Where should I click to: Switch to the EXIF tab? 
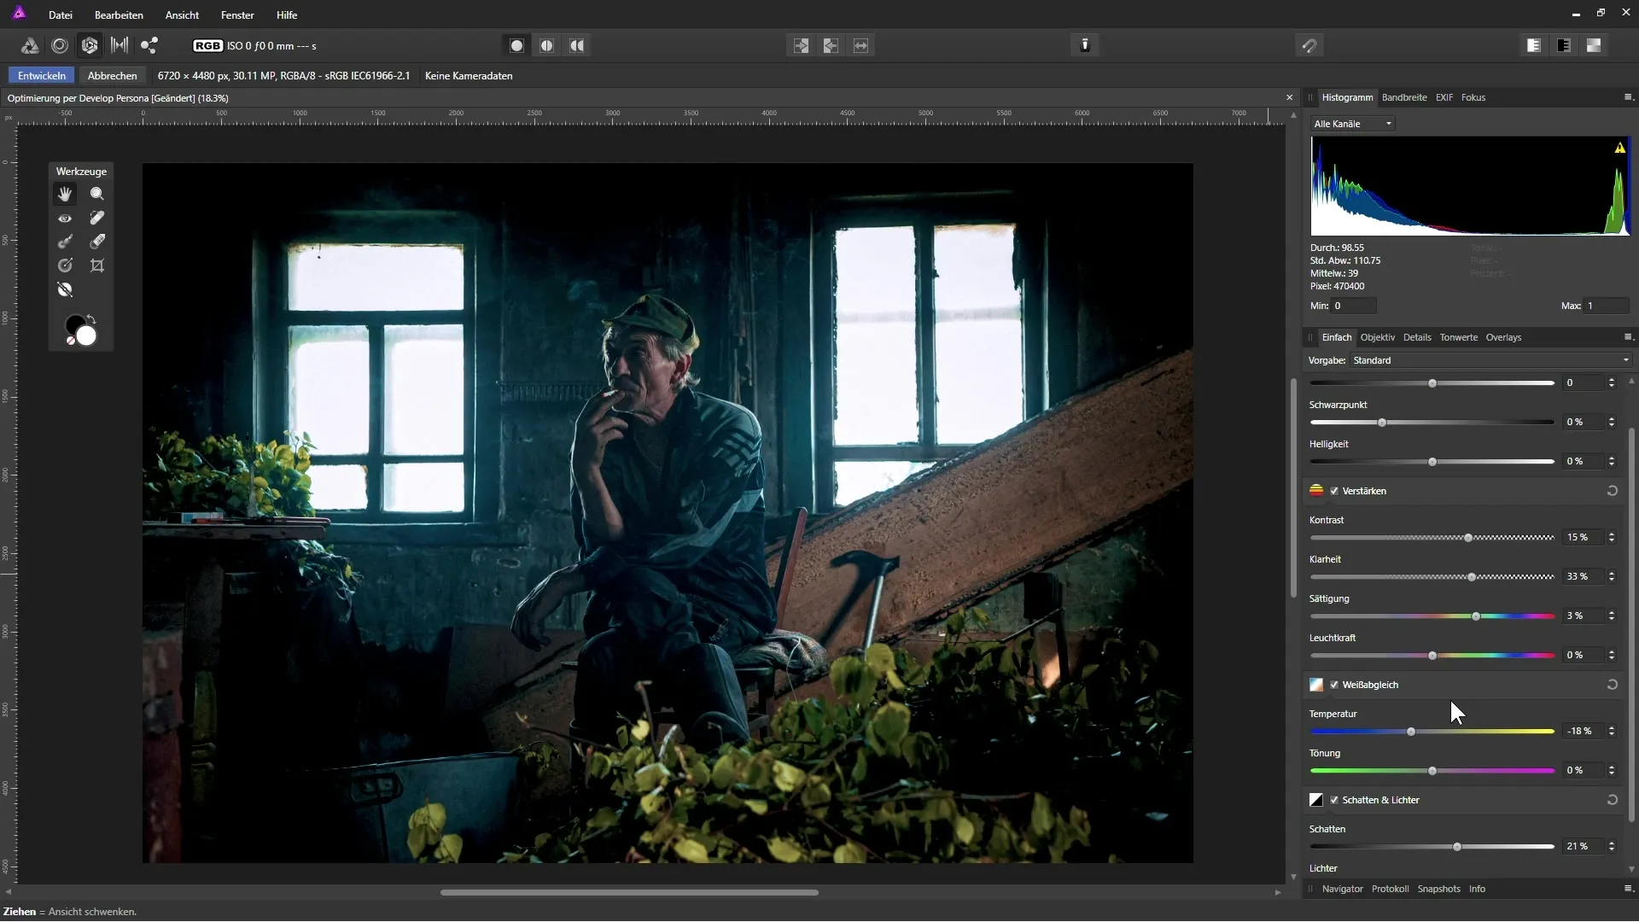[1444, 97]
